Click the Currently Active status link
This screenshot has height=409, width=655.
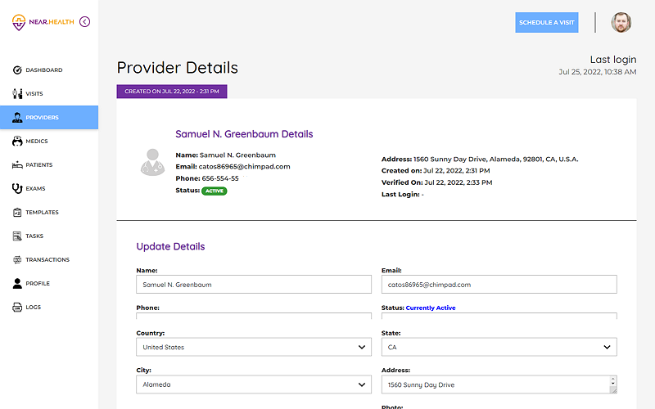click(431, 308)
